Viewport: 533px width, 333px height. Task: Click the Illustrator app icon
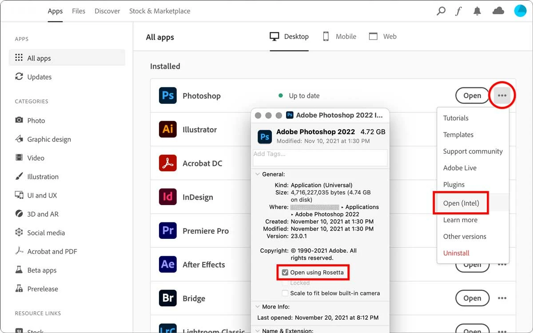pyautogui.click(x=168, y=129)
